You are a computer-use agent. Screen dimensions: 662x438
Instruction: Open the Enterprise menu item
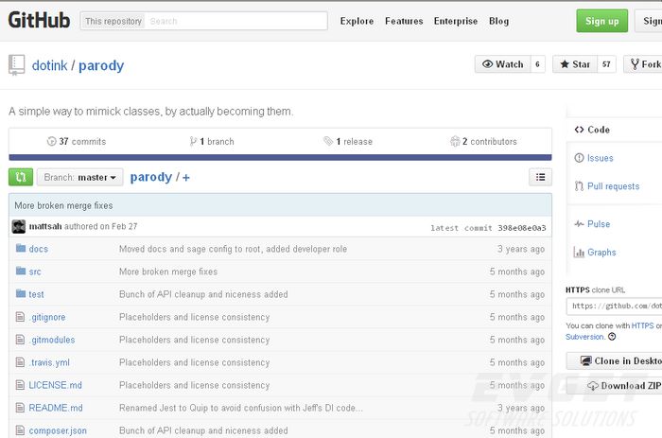[x=456, y=21]
